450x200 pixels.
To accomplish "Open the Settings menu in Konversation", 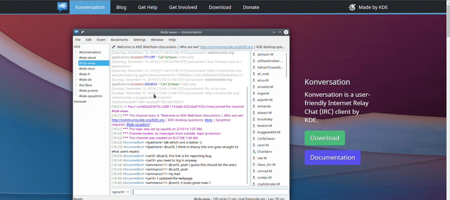I will tap(140, 40).
